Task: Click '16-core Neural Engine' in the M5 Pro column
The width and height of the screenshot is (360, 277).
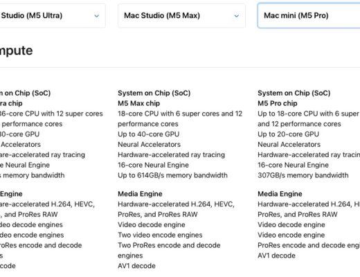Action: [x=293, y=165]
